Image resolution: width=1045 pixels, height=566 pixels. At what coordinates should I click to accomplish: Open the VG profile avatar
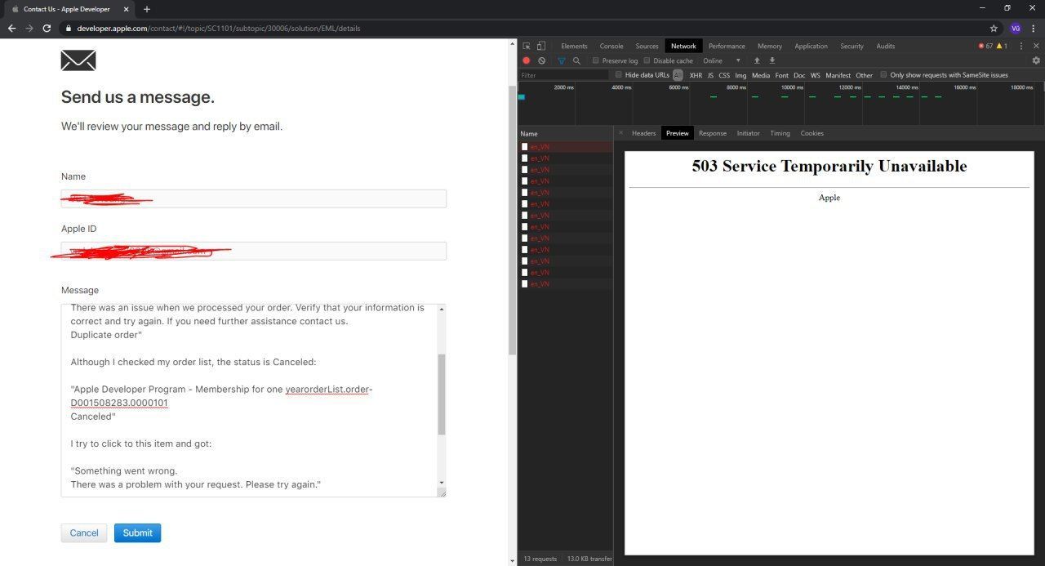[1016, 28]
